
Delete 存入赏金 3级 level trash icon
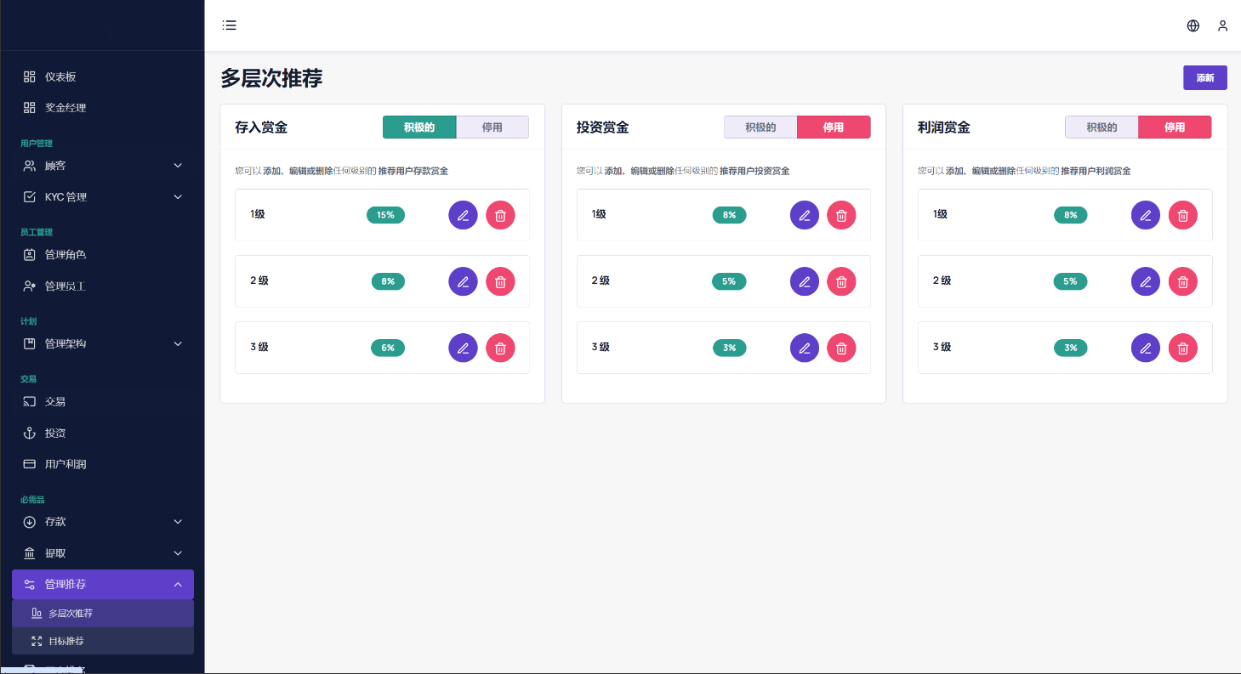pos(500,348)
